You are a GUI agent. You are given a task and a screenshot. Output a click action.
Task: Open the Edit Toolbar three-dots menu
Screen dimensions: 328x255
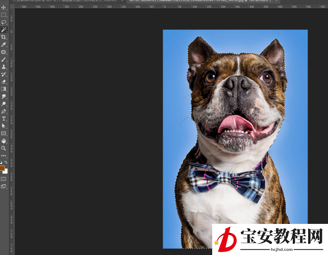(x=4, y=156)
